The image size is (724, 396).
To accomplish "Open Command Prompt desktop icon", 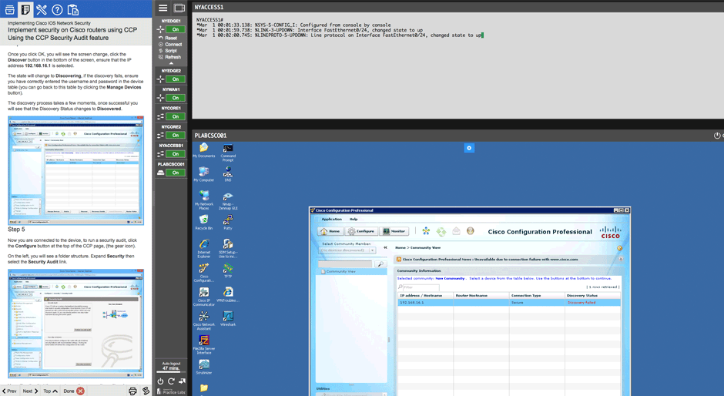I will (228, 153).
